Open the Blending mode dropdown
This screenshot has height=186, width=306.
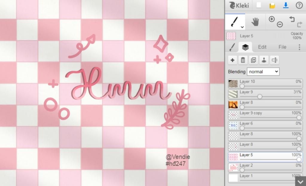(x=263, y=71)
